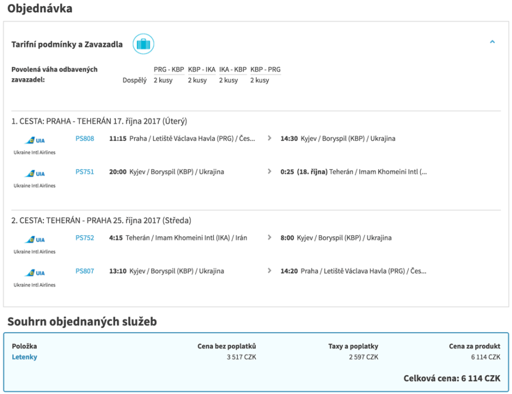Screen dimensions: 512x394
Task: Select the PRG - KBP baggage column header
Action: [169, 70]
